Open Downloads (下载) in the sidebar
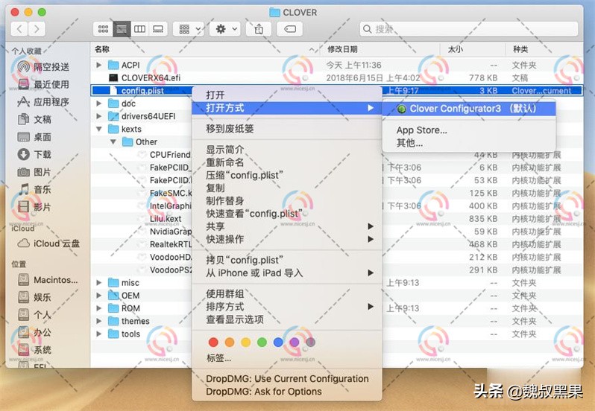595x411 pixels. click(35, 154)
